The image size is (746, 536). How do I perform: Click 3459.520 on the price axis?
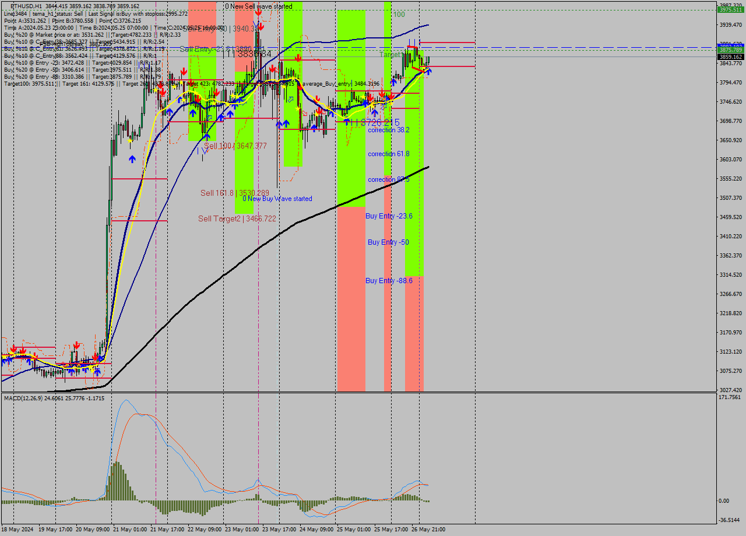(731, 217)
